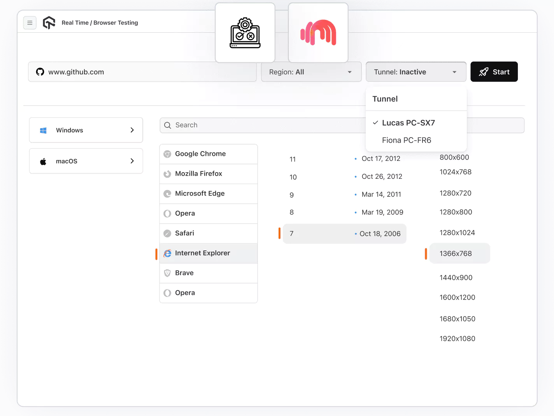Select Internet Explorer version 7
Image resolution: width=554 pixels, height=416 pixels.
344,233
